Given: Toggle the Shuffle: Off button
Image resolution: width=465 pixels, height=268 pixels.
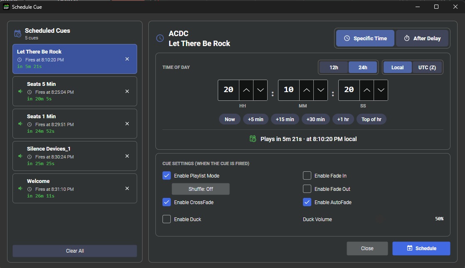Looking at the screenshot, I should (201, 189).
